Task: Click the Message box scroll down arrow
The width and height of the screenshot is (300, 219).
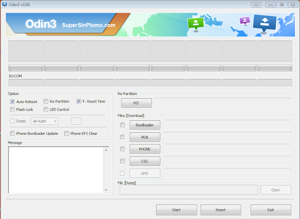Action: point(106,190)
